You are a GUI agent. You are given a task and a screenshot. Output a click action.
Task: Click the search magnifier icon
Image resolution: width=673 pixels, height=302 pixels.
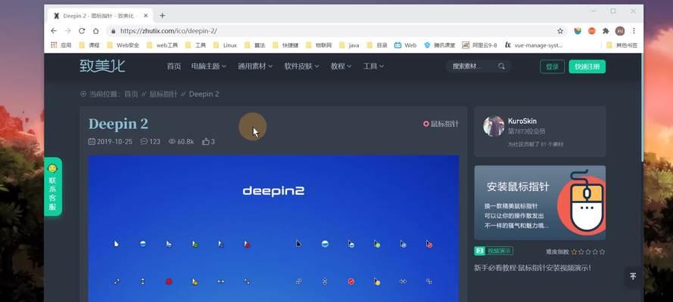click(x=501, y=66)
